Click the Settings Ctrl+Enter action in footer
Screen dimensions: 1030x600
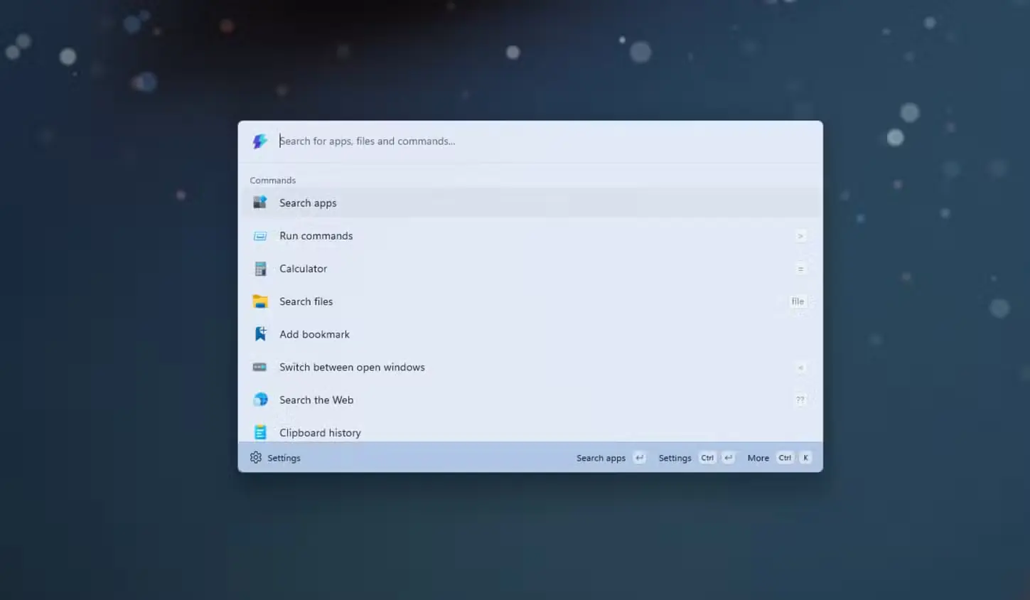pyautogui.click(x=696, y=458)
